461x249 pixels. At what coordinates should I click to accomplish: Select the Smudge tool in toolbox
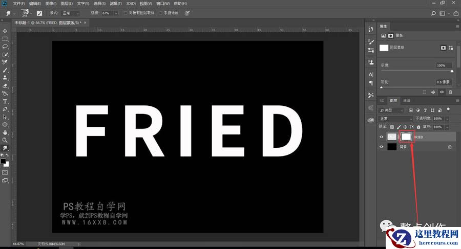pos(5,148)
